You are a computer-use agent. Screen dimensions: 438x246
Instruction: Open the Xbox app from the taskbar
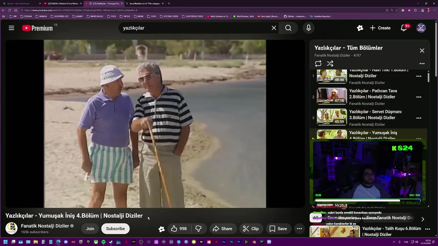pyautogui.click(x=96, y=242)
